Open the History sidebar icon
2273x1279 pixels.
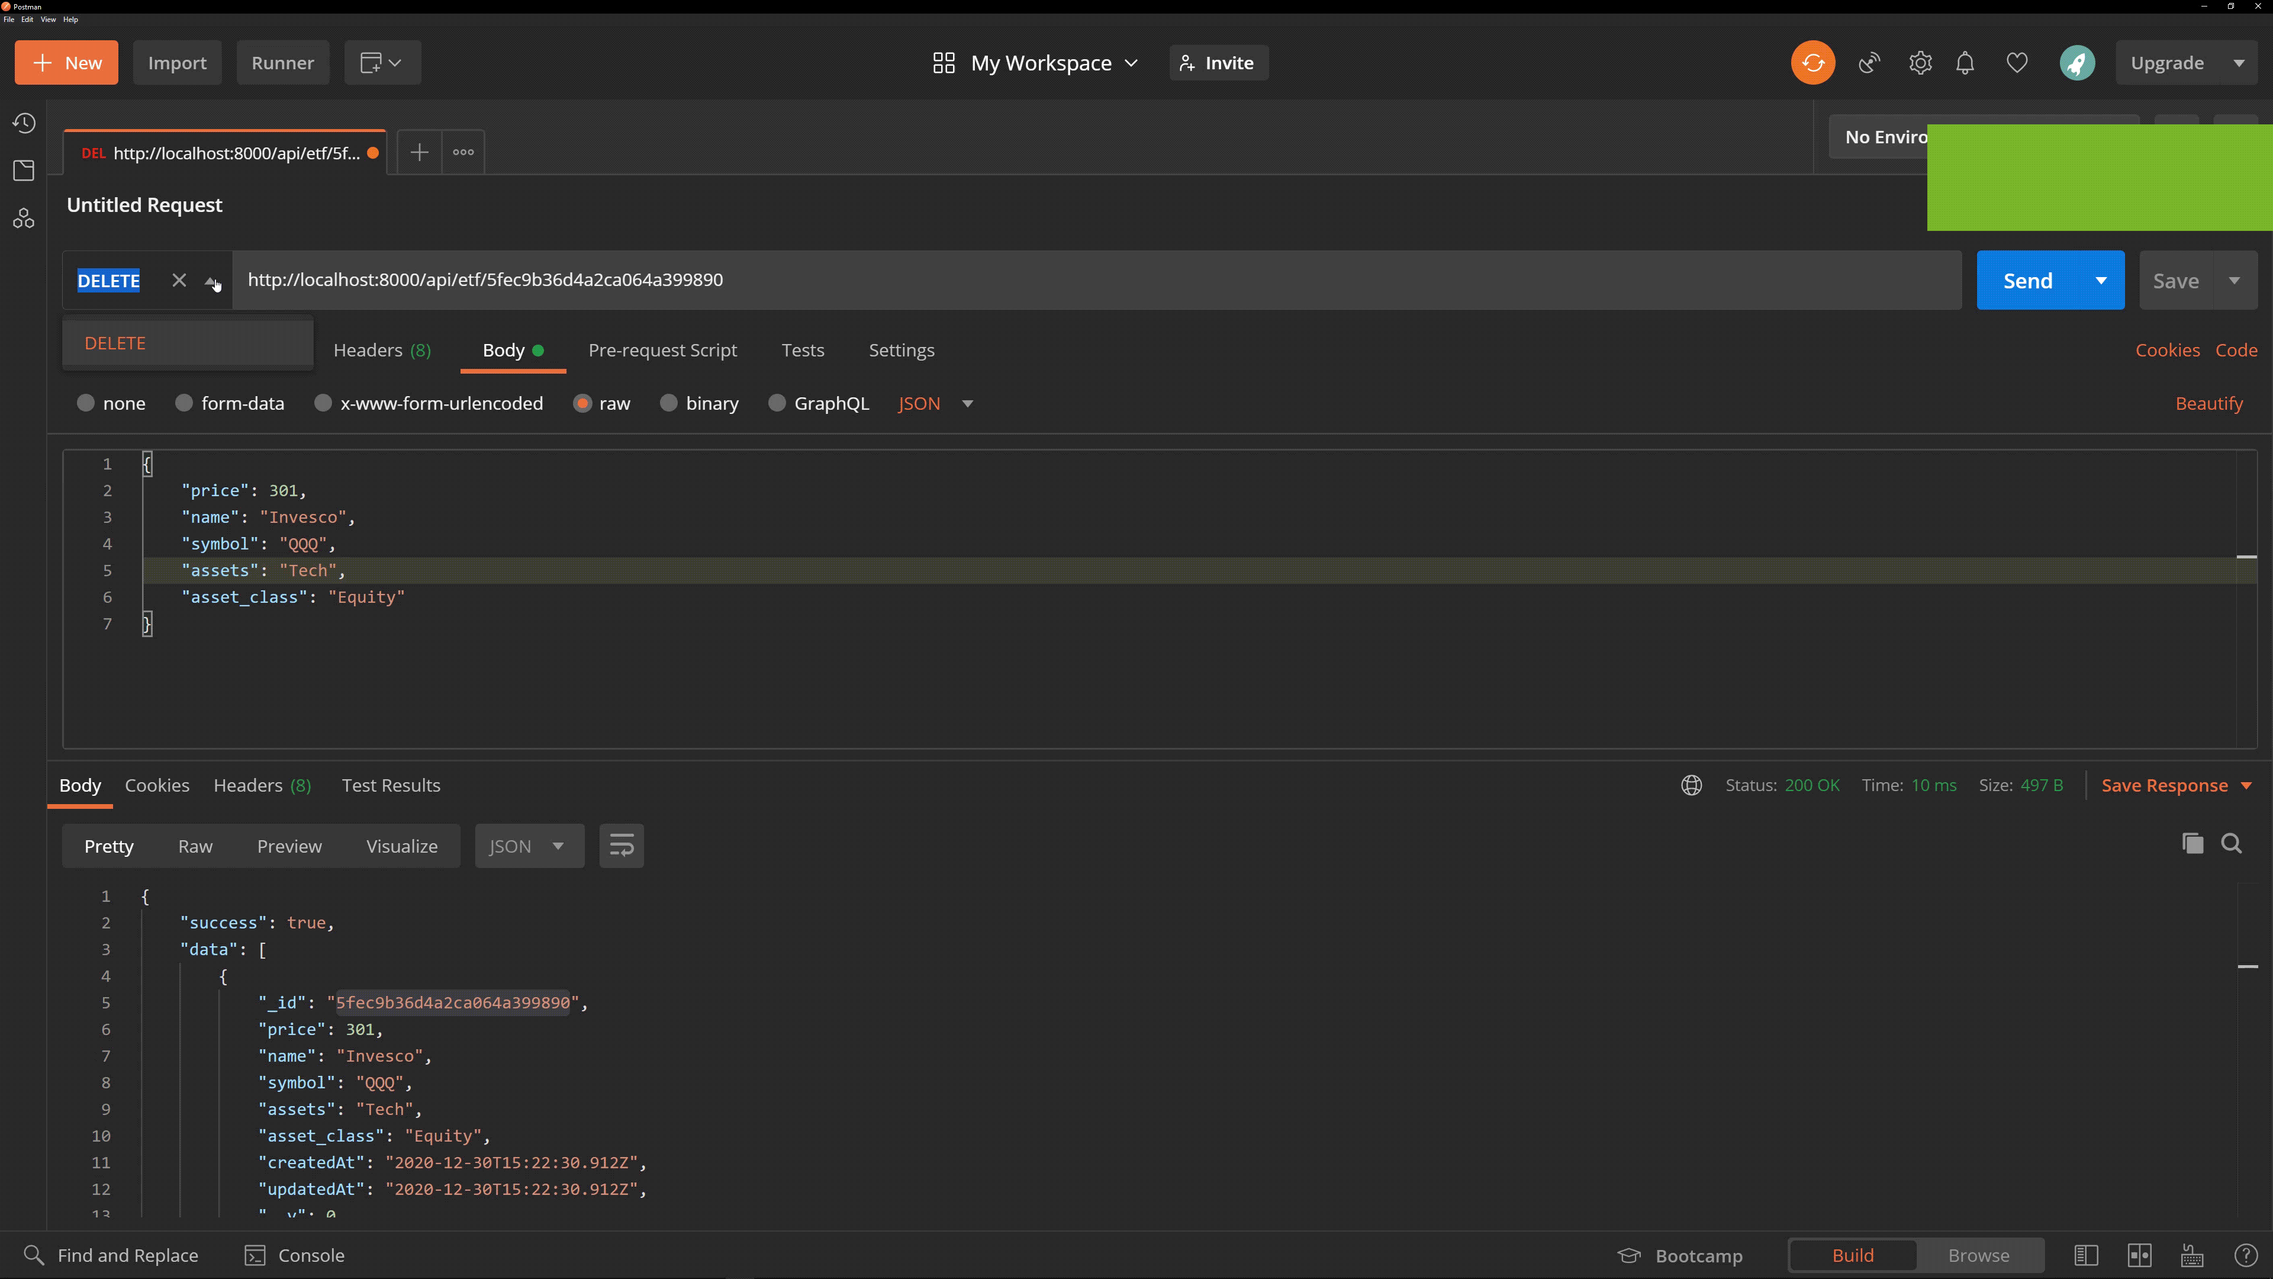24,123
